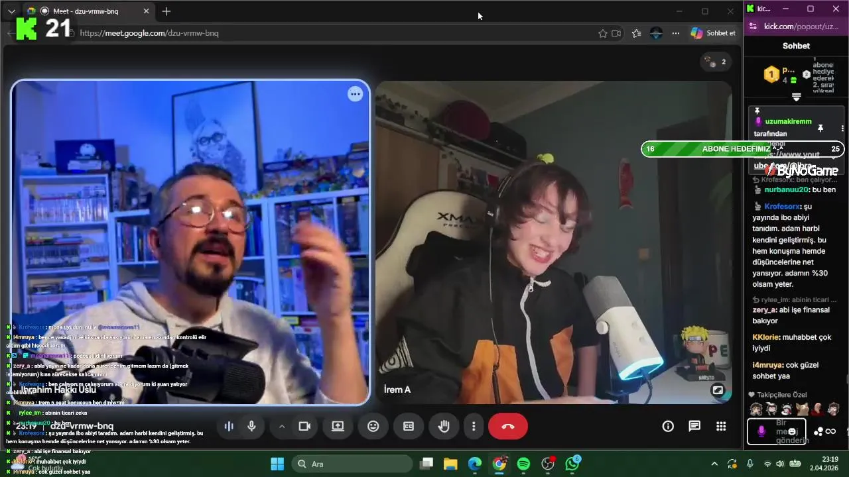
Task: Unpin pinned message in Kick chat
Action: click(x=820, y=128)
